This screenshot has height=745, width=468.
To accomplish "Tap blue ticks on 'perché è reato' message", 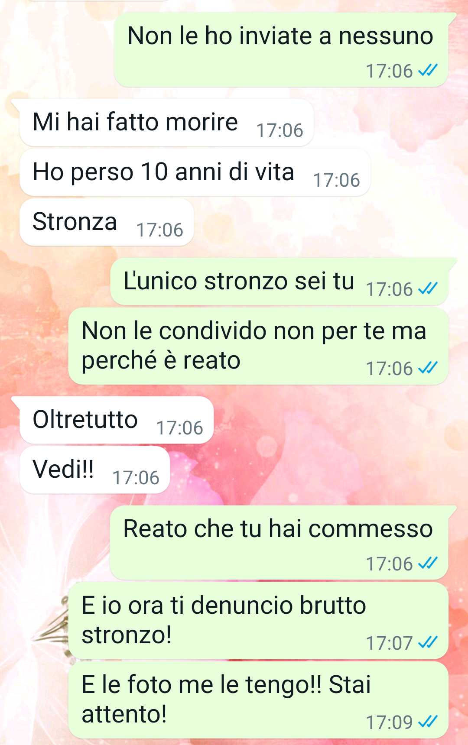I will tap(428, 368).
